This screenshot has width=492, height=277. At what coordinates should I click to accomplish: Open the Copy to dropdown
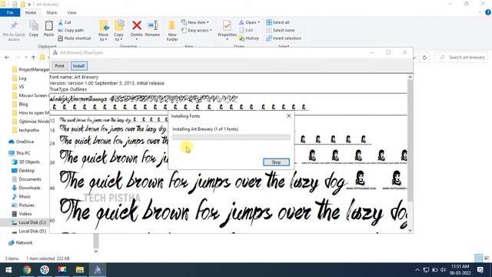[118, 31]
